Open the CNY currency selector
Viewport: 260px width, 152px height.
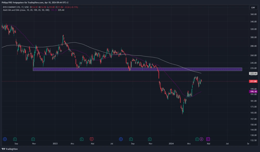[x=252, y=8]
